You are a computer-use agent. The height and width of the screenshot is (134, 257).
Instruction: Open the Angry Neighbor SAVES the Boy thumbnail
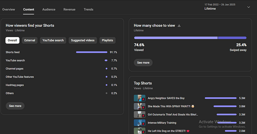click(139, 98)
